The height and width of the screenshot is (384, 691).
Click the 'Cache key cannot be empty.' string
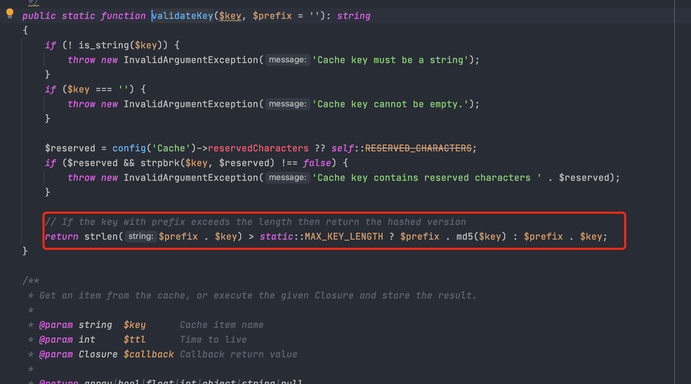coord(390,104)
